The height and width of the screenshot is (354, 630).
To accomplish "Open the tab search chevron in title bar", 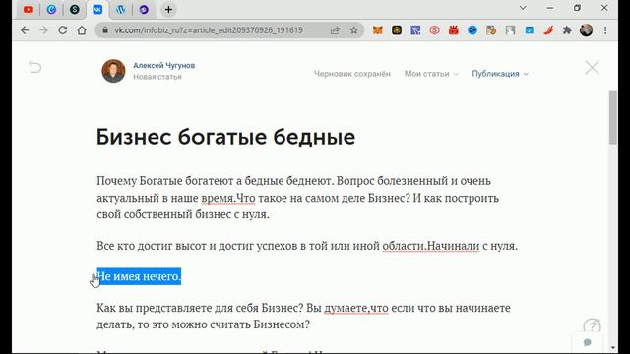I will coord(523,8).
